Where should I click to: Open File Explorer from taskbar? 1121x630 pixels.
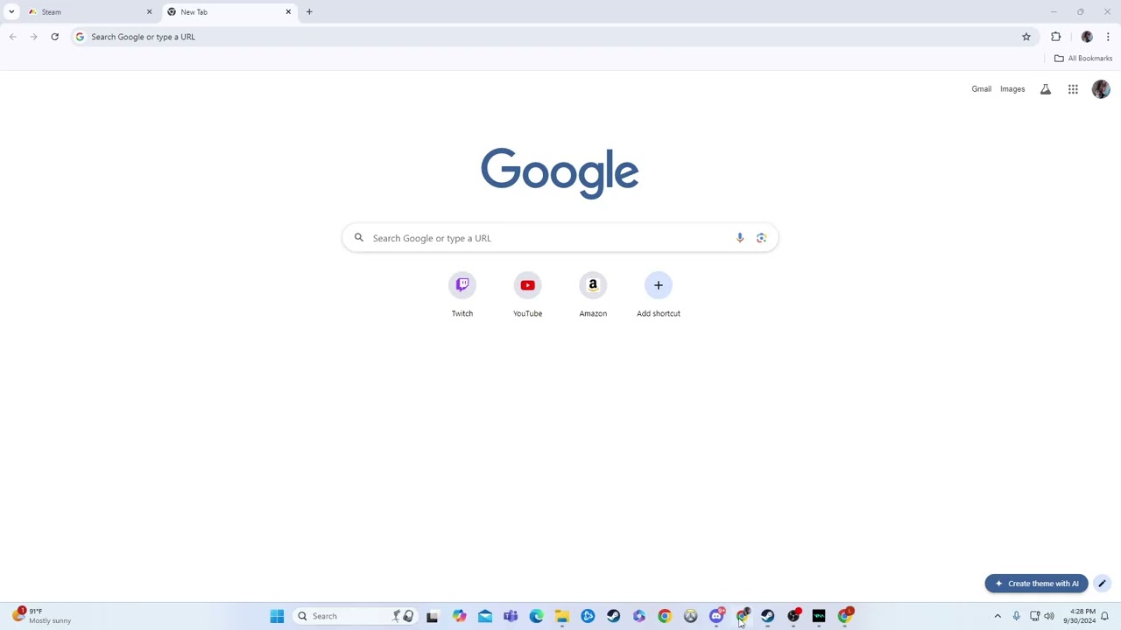click(x=562, y=616)
